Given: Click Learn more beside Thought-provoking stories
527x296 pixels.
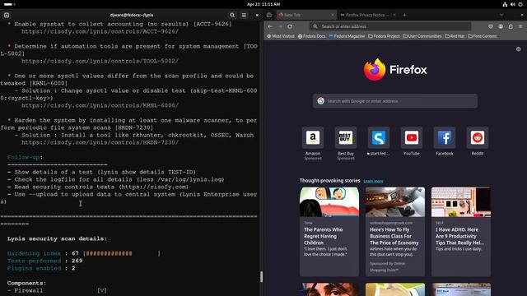Looking at the screenshot, I should 373,181.
